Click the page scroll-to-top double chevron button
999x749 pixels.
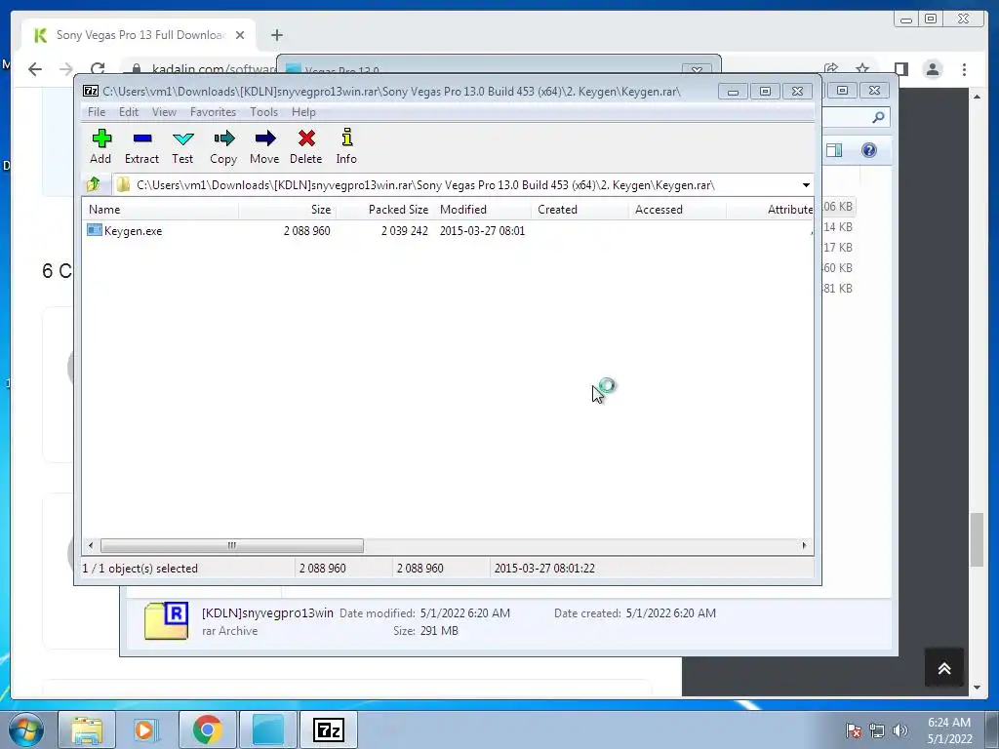tap(944, 668)
